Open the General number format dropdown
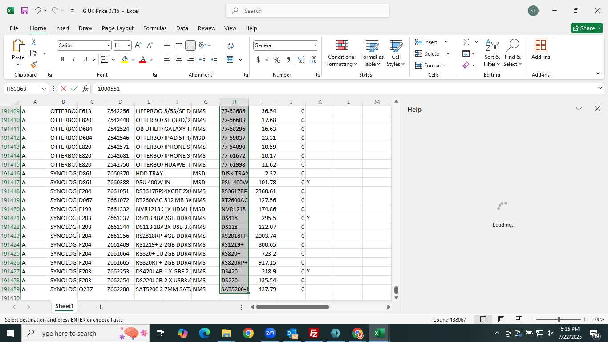Viewport: 608px width, 342px height. [315, 45]
